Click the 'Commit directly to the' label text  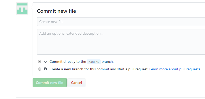click(x=68, y=62)
